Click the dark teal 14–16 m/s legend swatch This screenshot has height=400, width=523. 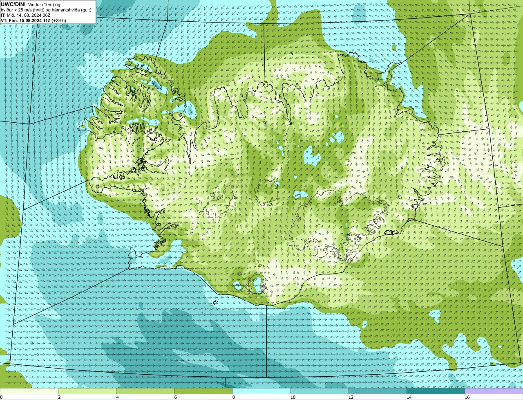pyautogui.click(x=436, y=391)
